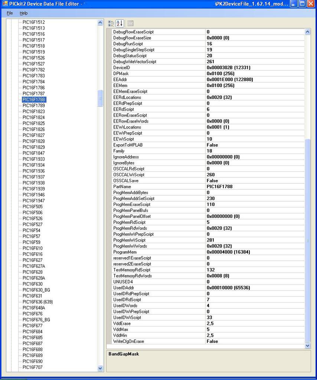Choose PIC16F1847 in the device list
Viewport: 317px width, 380px height.
tap(34, 153)
